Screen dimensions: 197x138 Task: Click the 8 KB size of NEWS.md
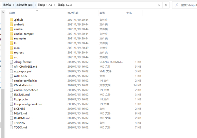(x=138, y=114)
